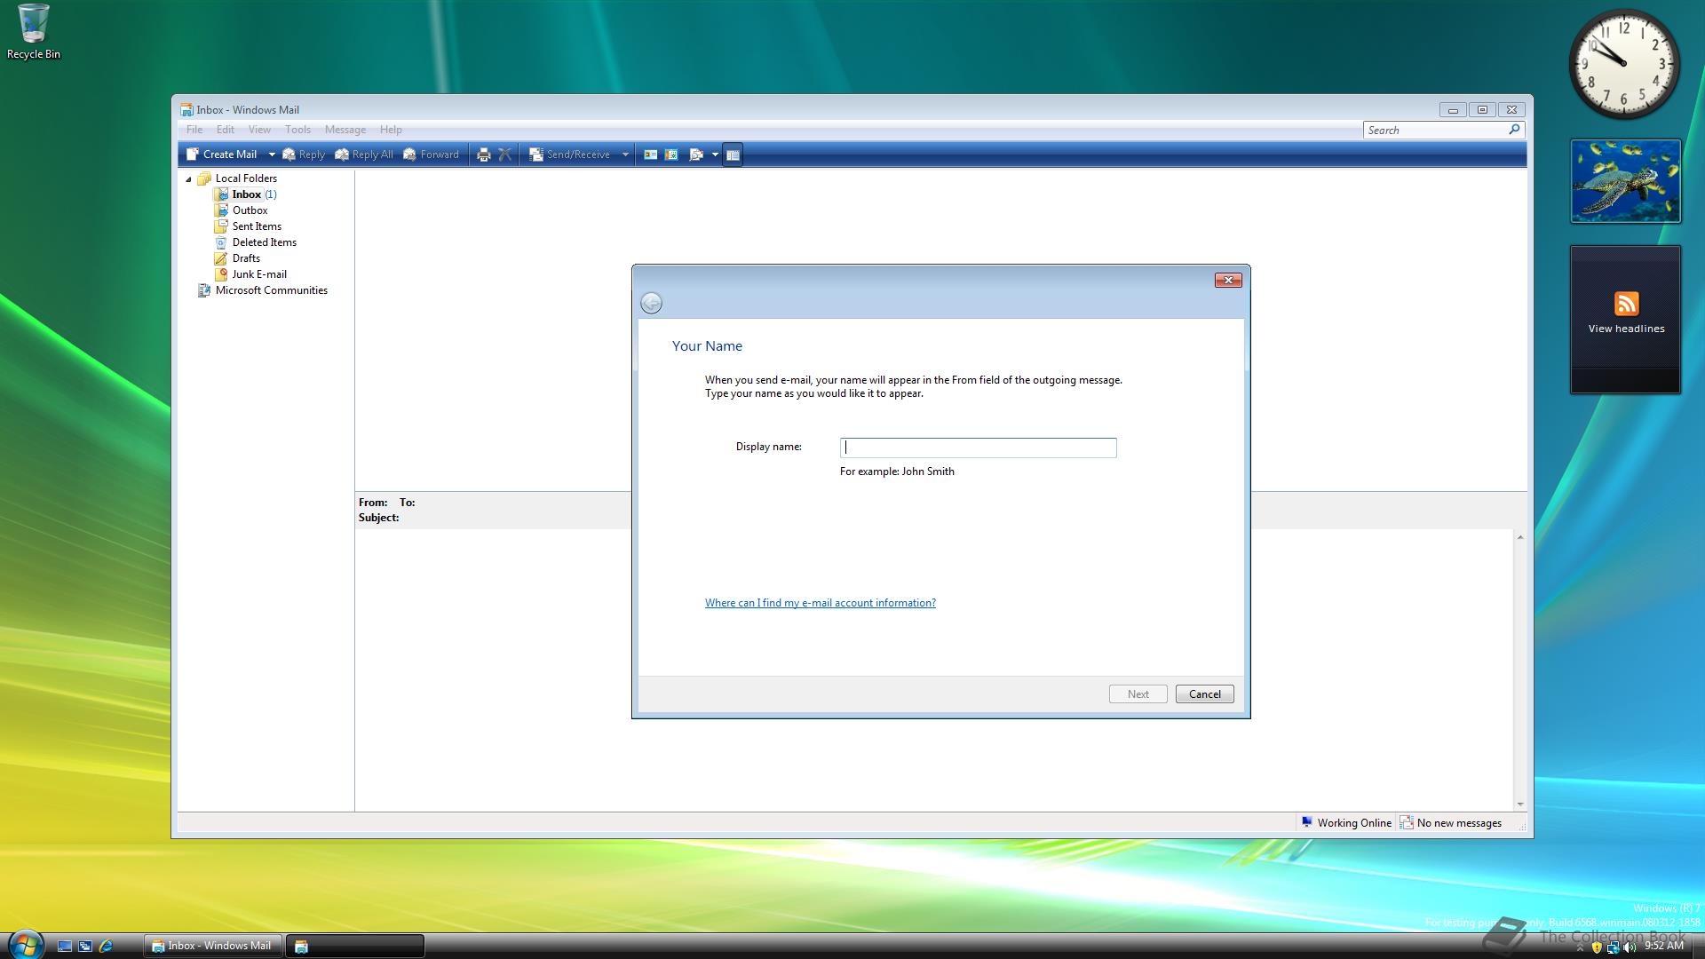Click the Find toolbar icon
Image resolution: width=1705 pixels, height=959 pixels.
696,155
